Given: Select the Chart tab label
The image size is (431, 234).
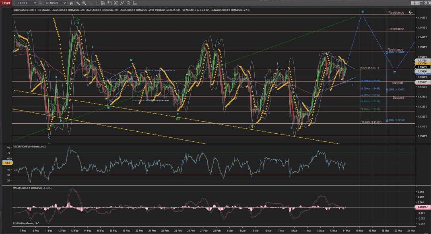Looking at the screenshot, I should coord(6,3).
